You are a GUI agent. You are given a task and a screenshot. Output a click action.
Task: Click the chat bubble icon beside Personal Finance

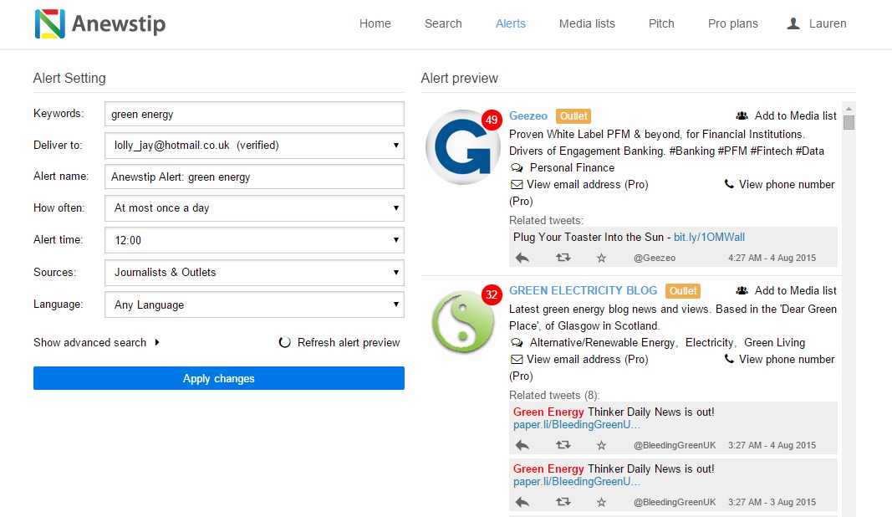click(517, 167)
